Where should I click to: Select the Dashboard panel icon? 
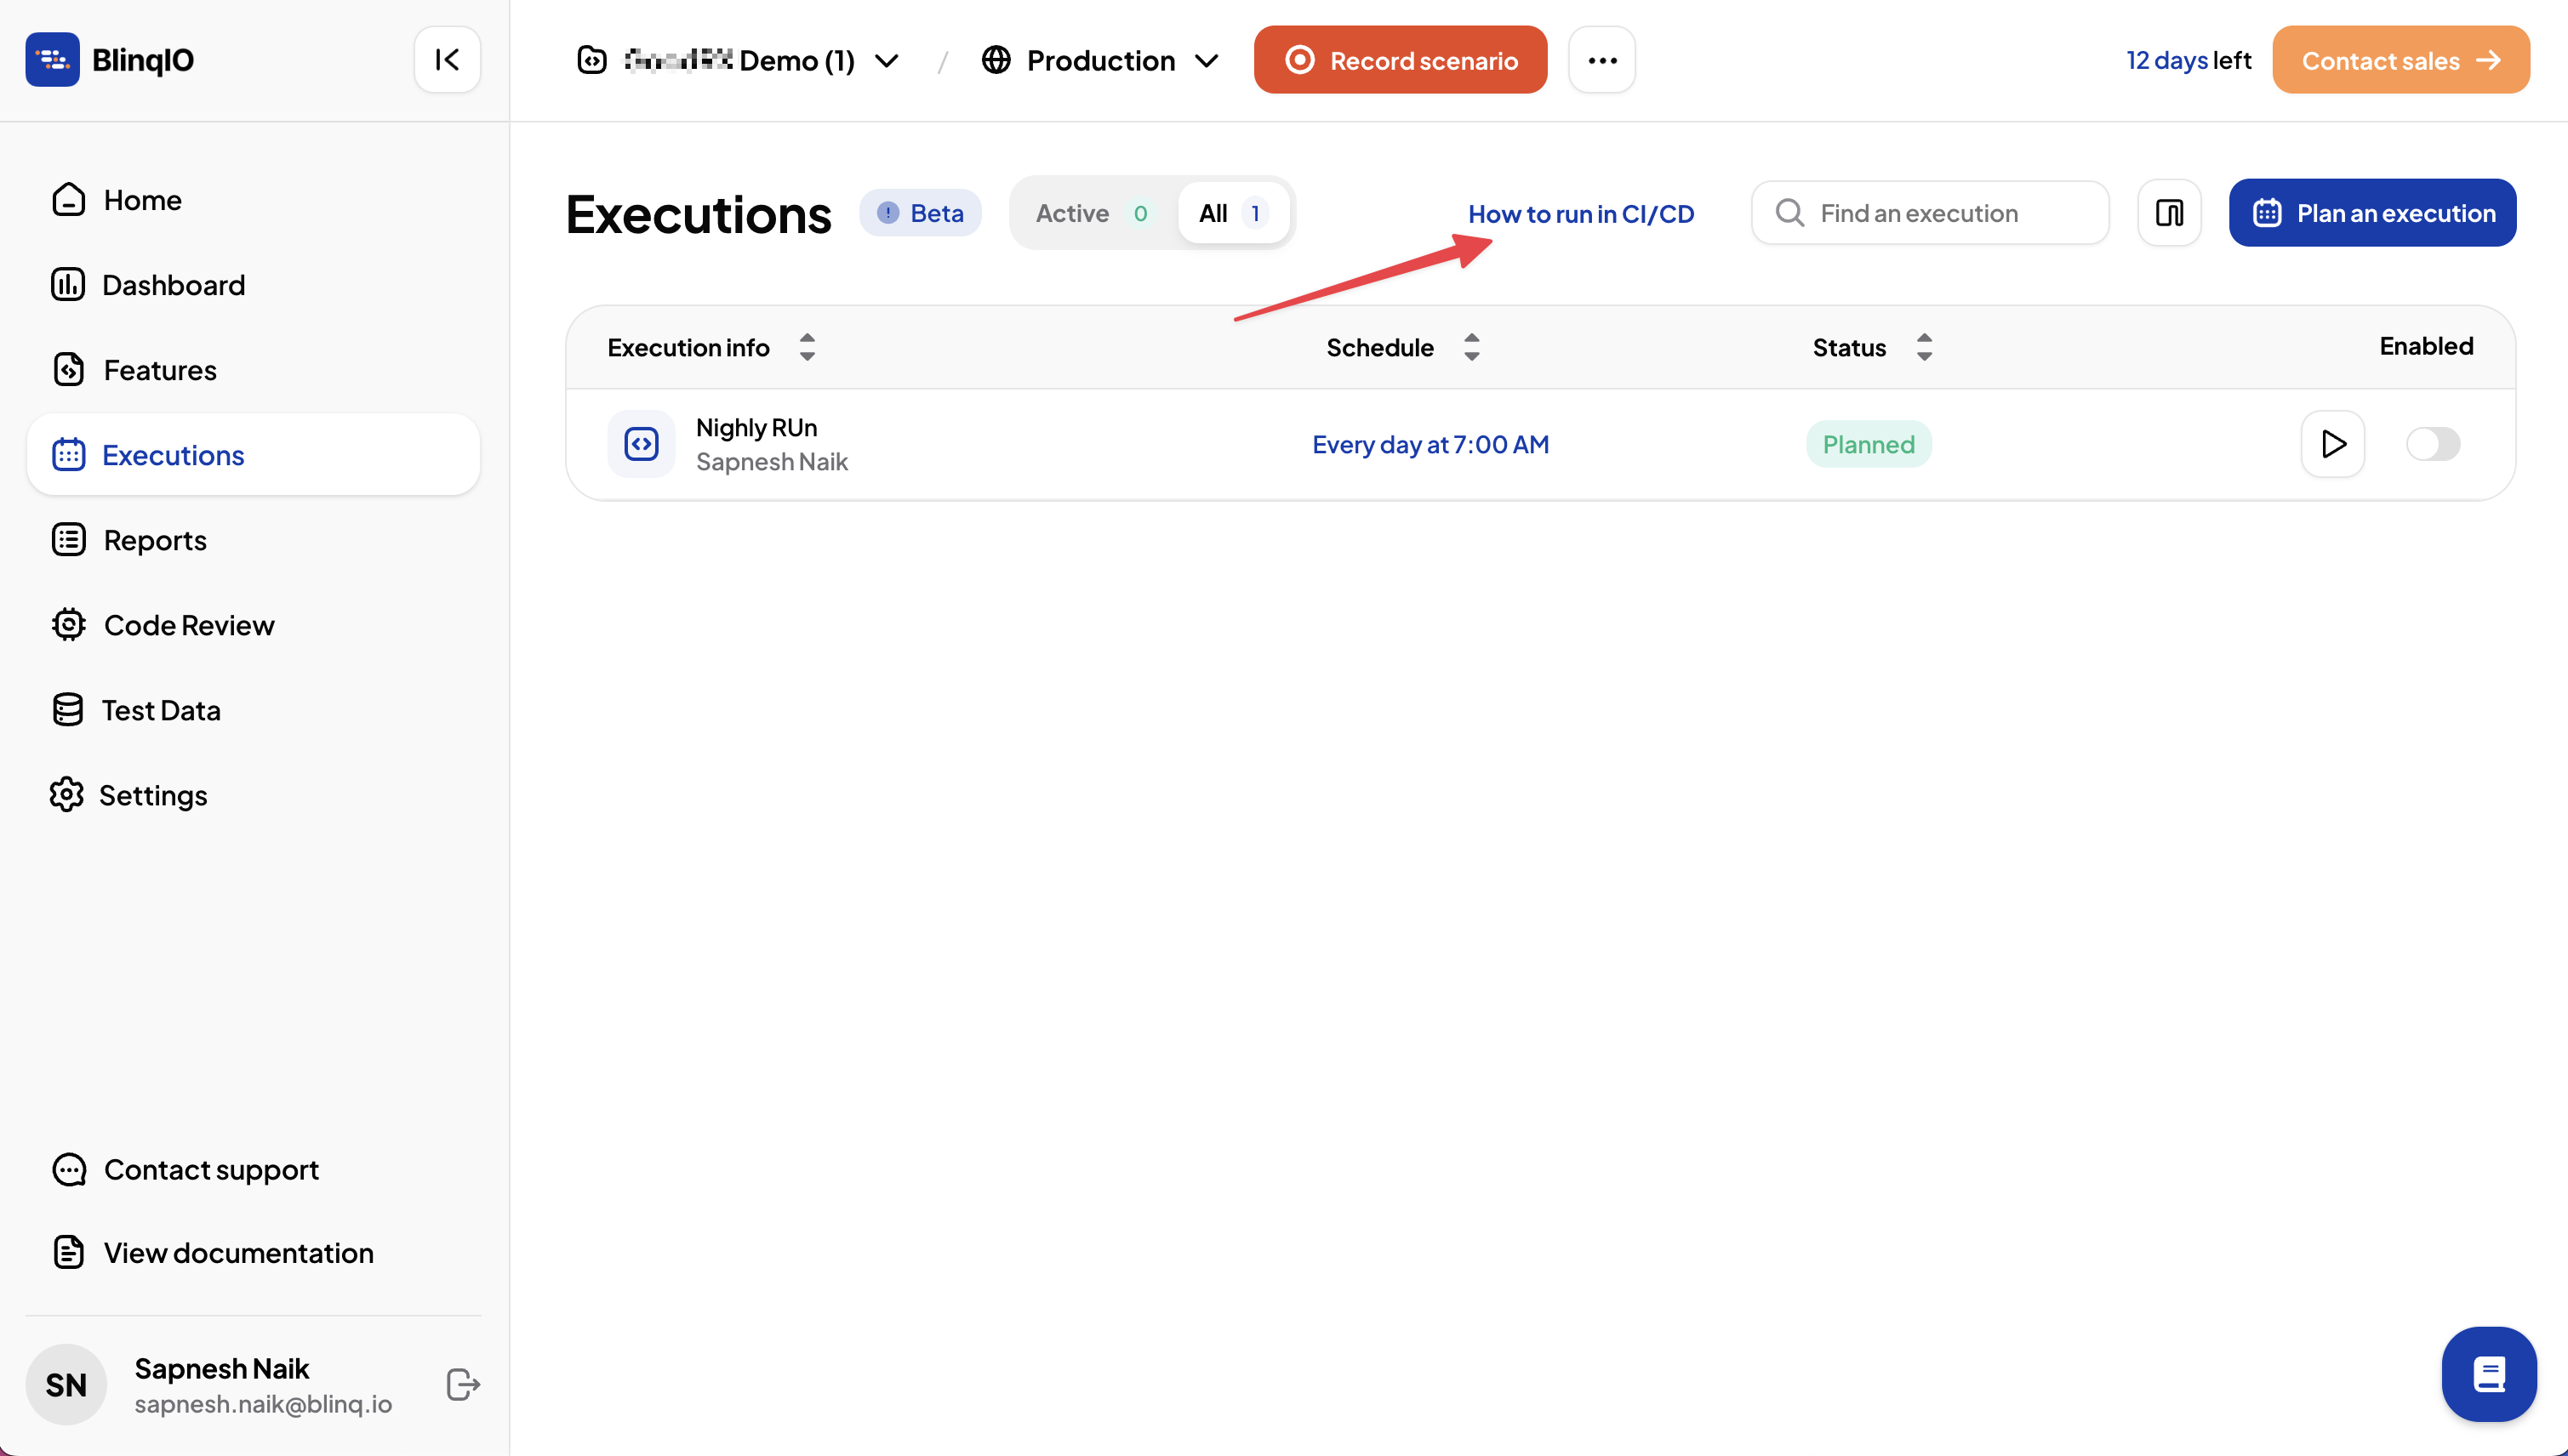coord(67,284)
